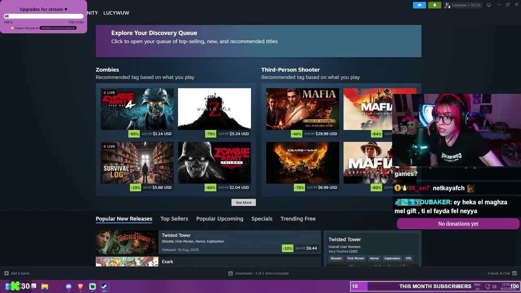Click the $9.44 Twisted Tower price
The image size is (521, 293).
point(312,248)
